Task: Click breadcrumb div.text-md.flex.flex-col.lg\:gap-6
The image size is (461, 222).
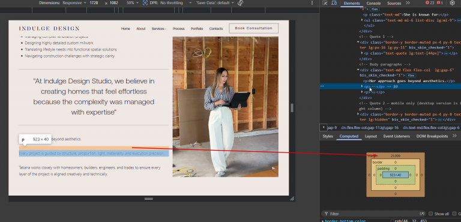Action: pyautogui.click(x=431, y=128)
